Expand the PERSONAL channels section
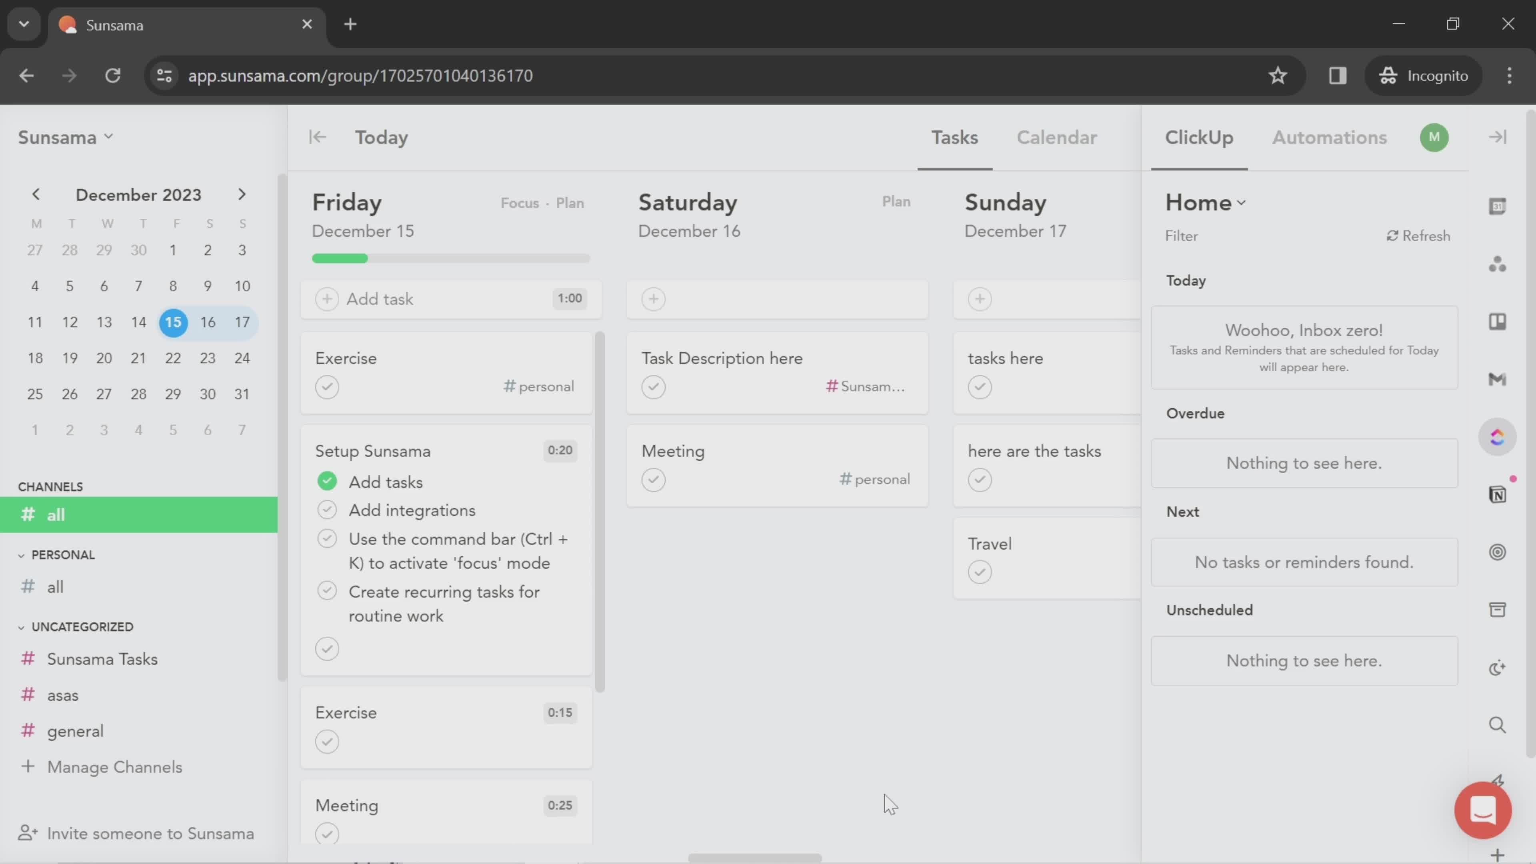 [21, 554]
